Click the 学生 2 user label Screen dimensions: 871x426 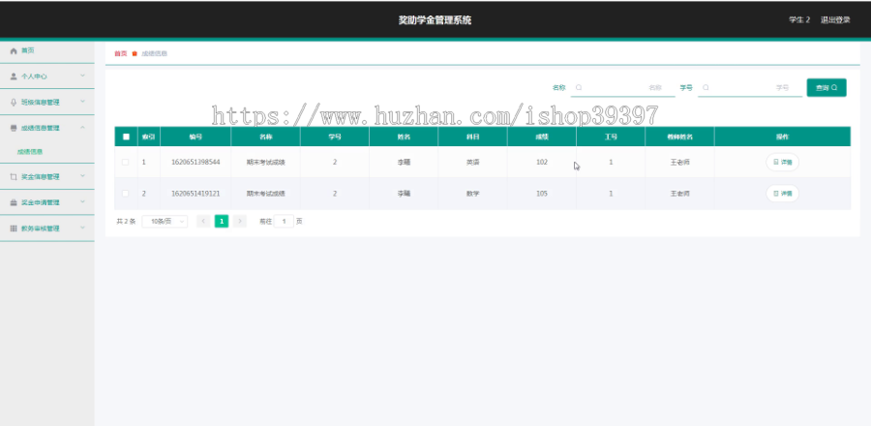coord(799,20)
